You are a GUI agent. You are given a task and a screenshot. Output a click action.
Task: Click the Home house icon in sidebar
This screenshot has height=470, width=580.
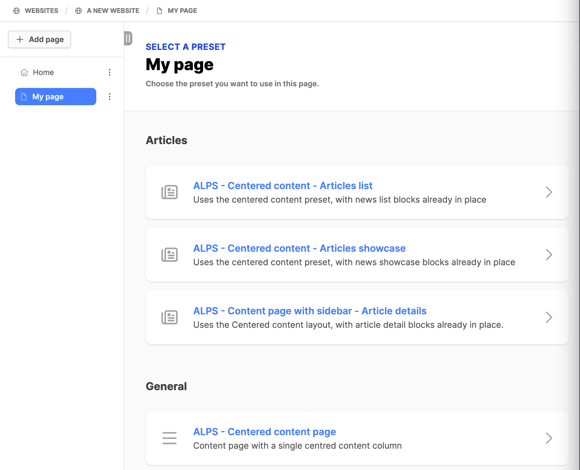[x=24, y=72]
